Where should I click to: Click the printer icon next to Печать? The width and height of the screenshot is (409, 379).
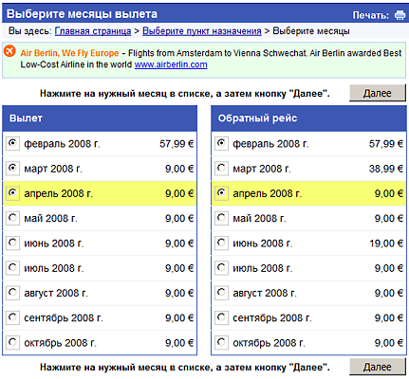pyautogui.click(x=400, y=15)
